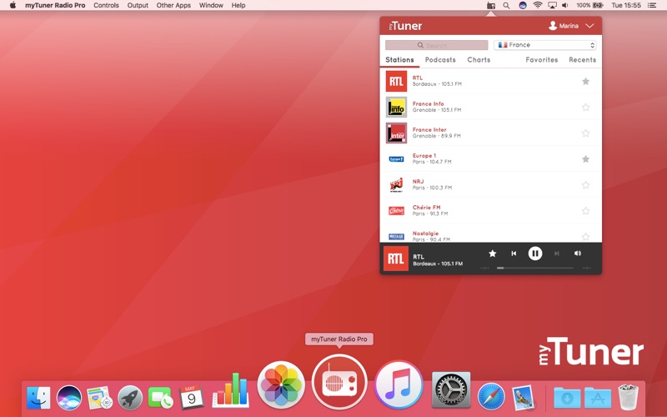Open Finder from the Dock
Screen dimensions: 667x417
38,398
